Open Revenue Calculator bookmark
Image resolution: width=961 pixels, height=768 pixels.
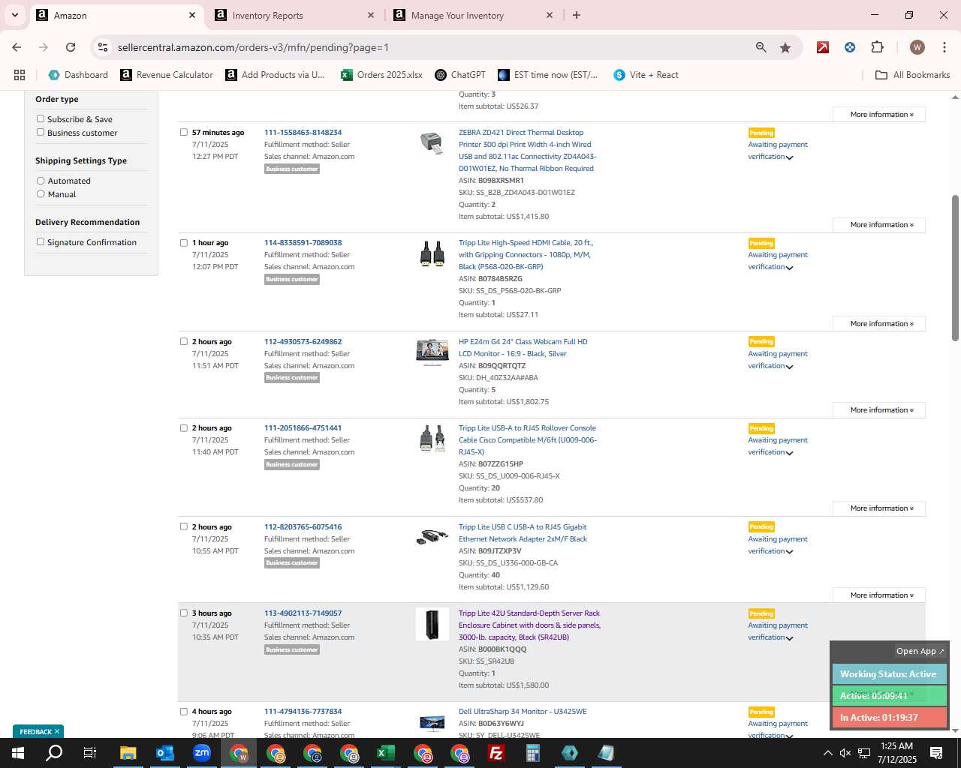point(167,75)
